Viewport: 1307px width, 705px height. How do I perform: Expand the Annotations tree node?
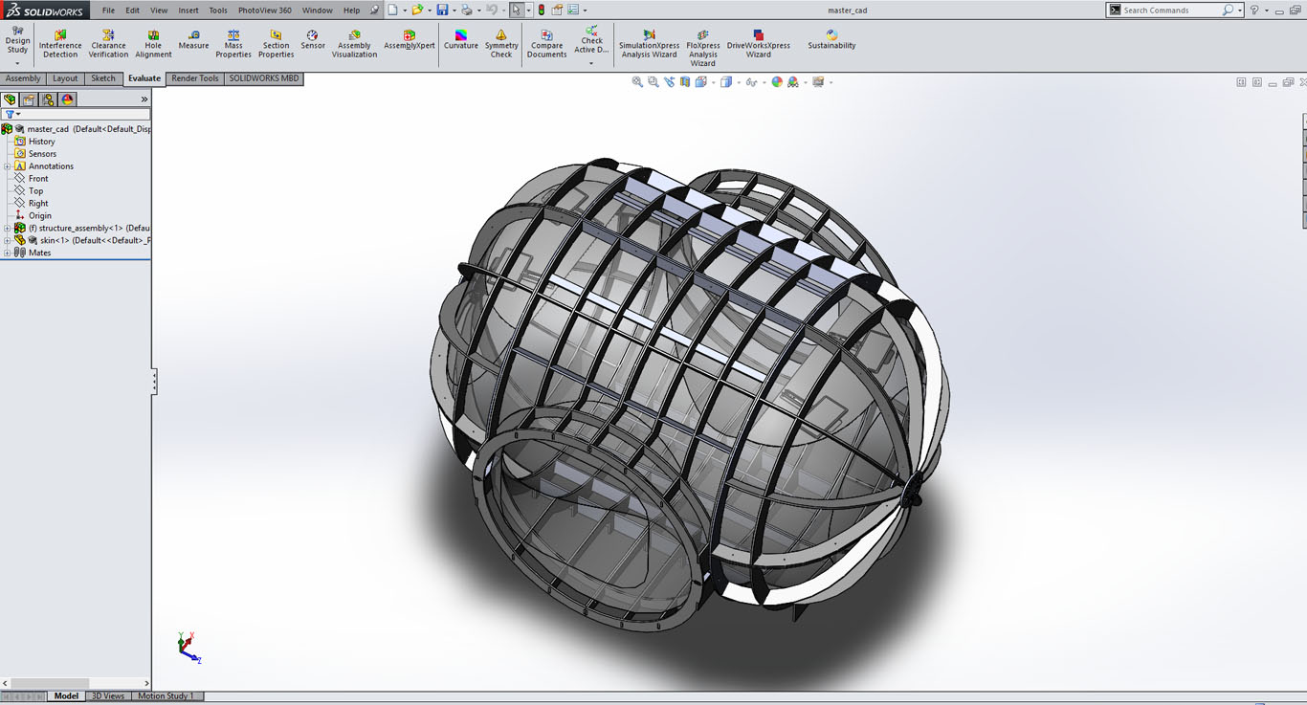[8, 166]
